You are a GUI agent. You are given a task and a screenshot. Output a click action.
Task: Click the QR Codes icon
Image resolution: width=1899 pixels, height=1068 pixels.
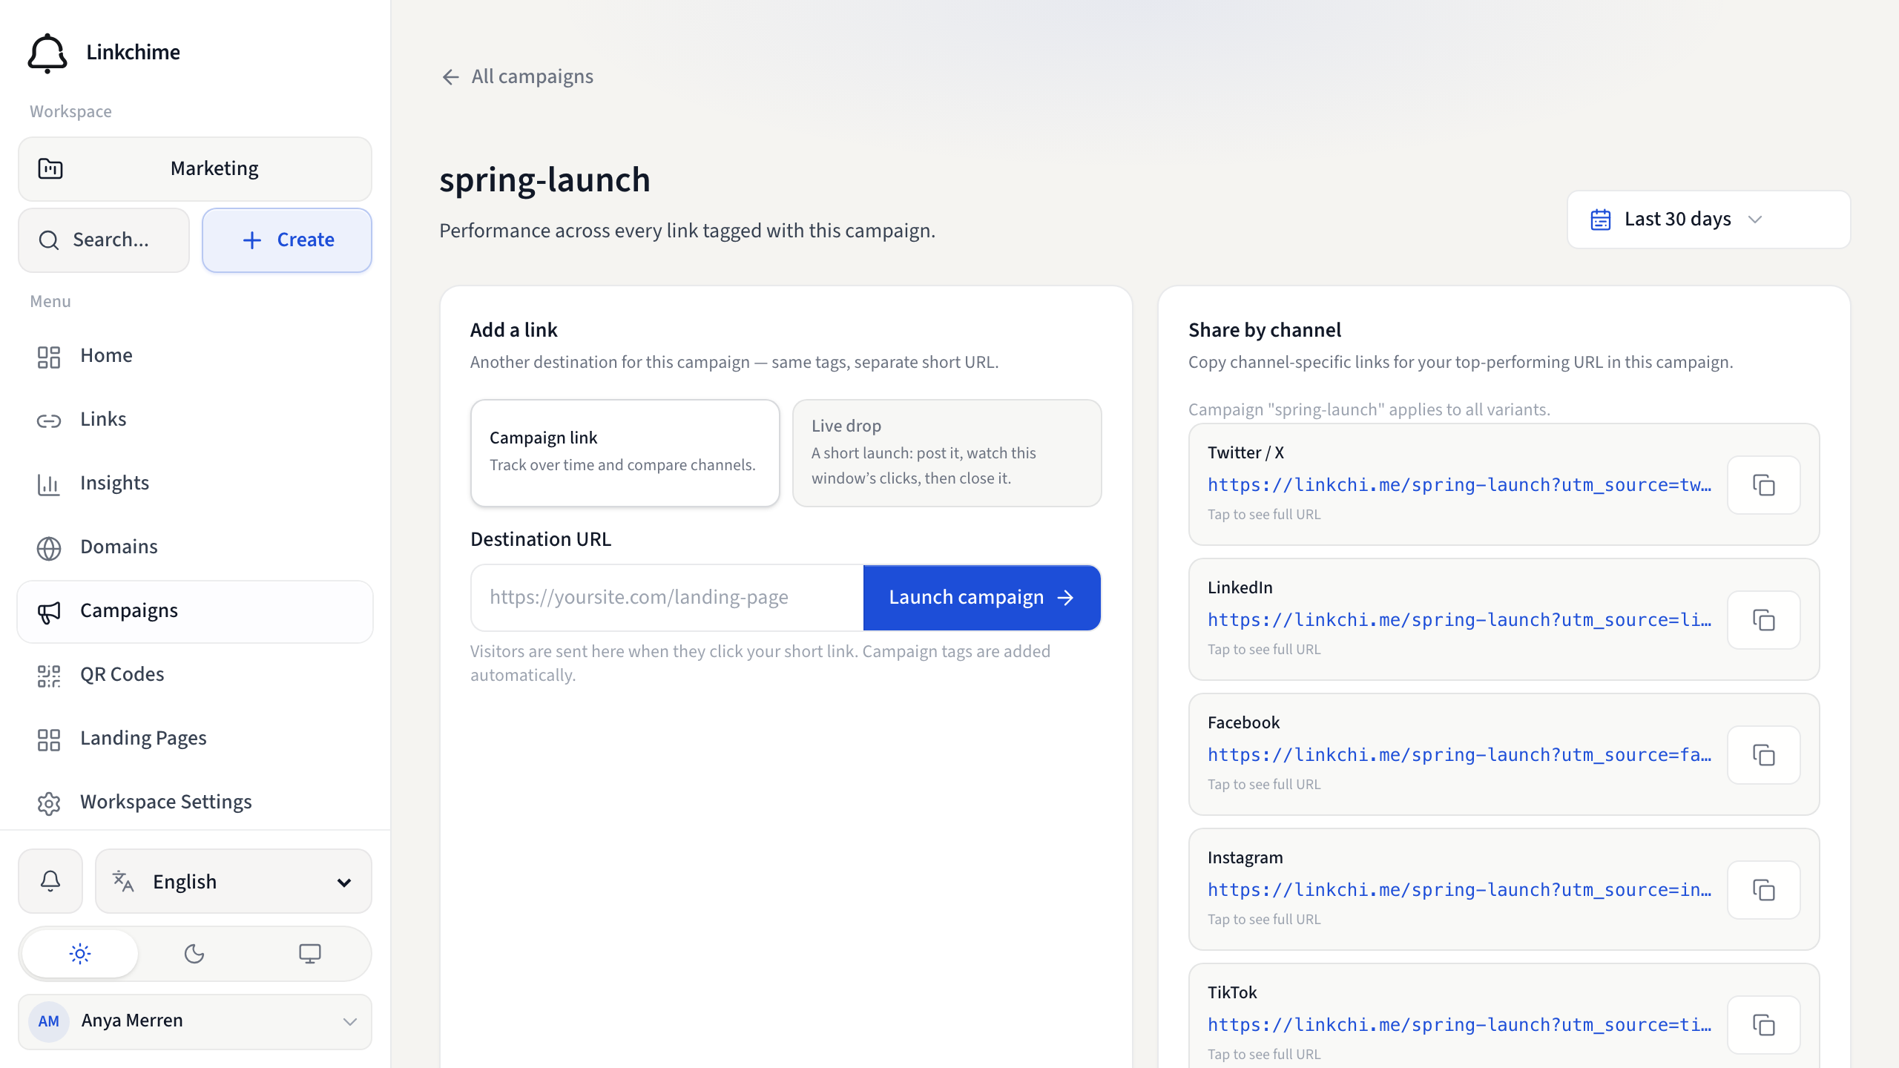(49, 675)
